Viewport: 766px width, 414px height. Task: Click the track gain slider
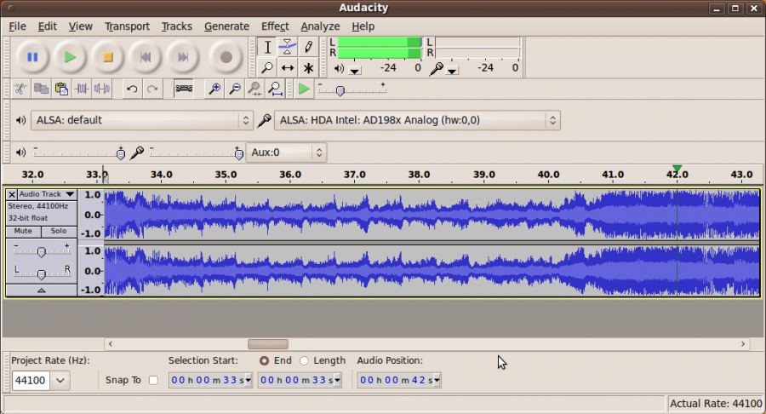point(42,252)
